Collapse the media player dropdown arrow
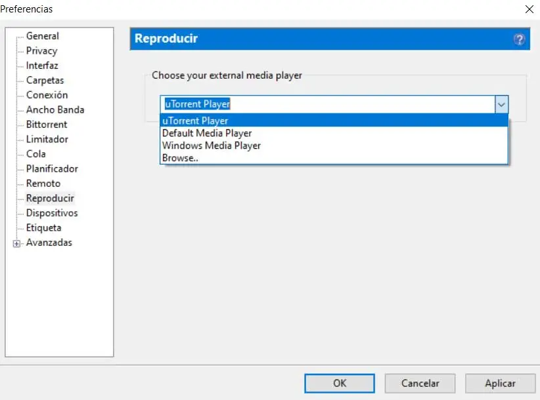540x400 pixels. (501, 104)
